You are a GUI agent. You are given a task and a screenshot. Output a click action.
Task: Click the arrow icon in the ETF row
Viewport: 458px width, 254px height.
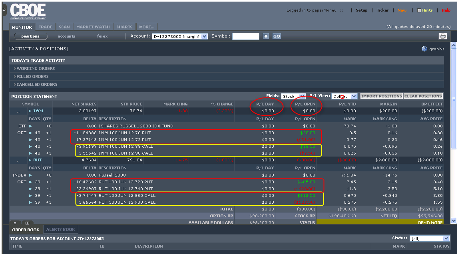tap(30, 126)
